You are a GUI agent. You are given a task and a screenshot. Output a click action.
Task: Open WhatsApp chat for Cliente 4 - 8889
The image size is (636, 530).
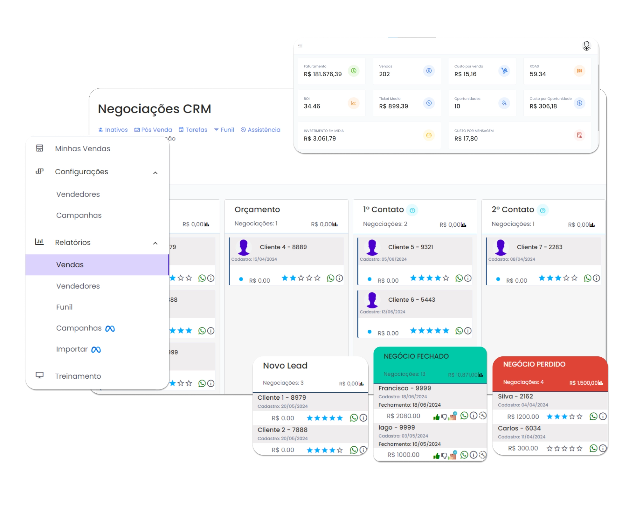331,278
